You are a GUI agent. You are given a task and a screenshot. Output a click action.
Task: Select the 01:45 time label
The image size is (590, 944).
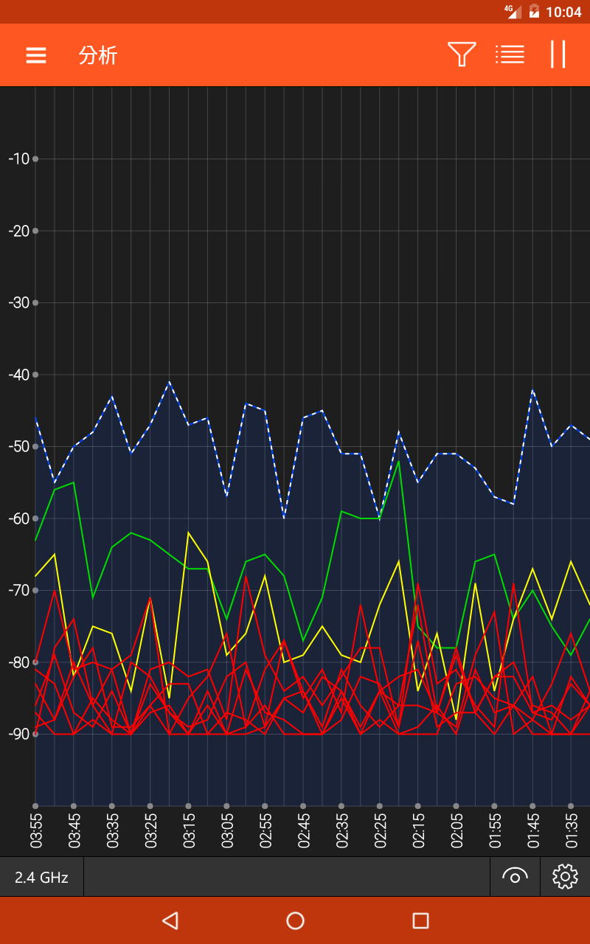point(534,830)
